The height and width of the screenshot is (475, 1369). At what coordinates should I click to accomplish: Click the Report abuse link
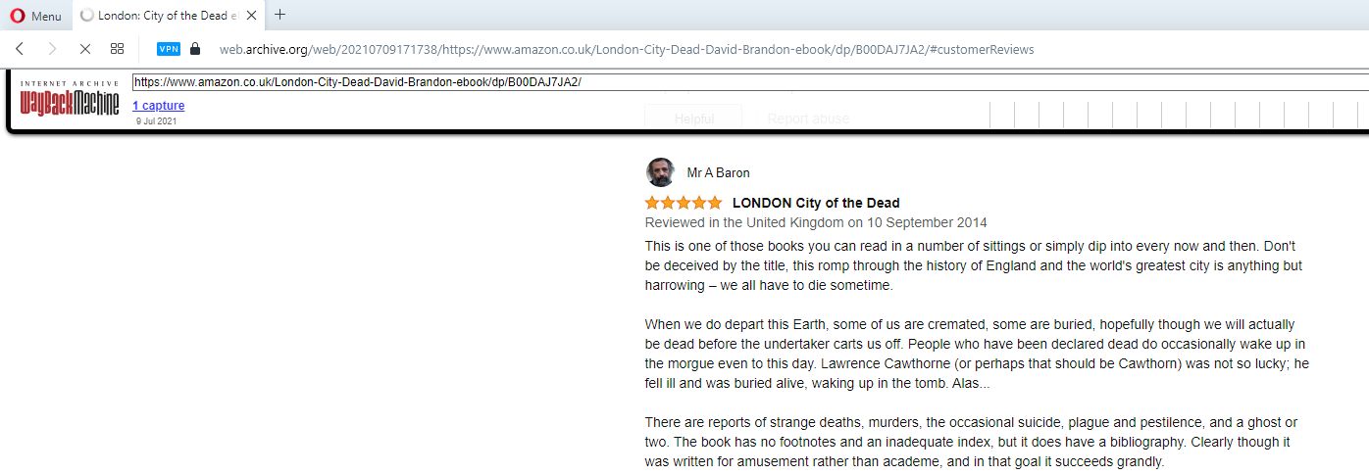pyautogui.click(x=808, y=119)
